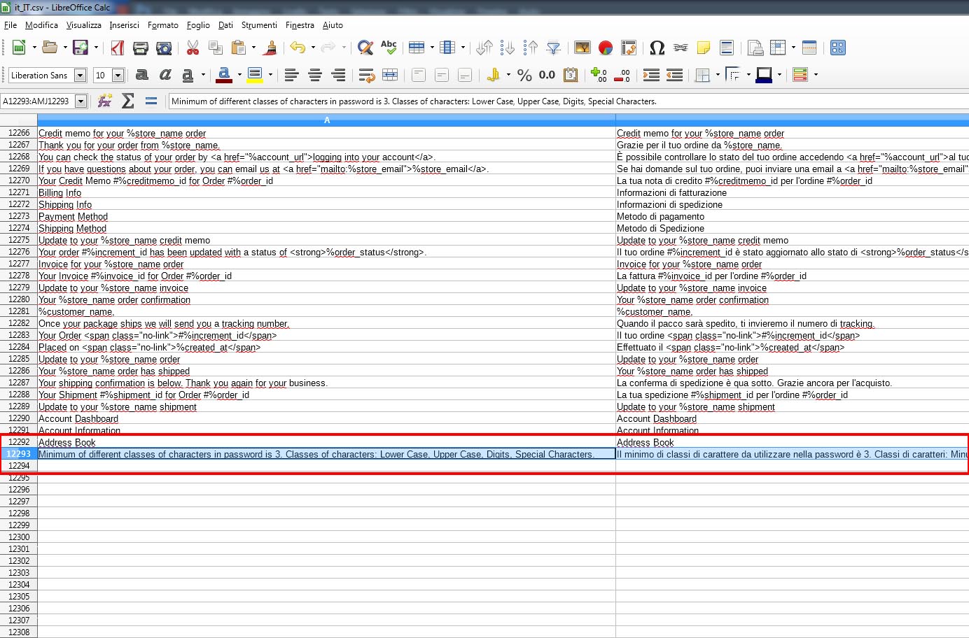
Task: Click the cell reading 'Address Book' in column A
Action: (x=326, y=442)
